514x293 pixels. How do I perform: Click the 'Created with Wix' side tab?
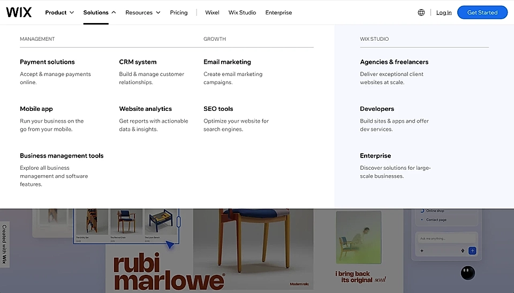tap(4, 244)
